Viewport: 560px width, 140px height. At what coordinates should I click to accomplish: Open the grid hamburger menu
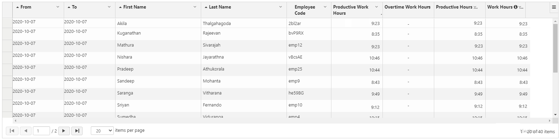[554, 7]
